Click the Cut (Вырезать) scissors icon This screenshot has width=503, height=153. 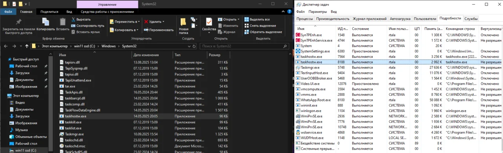pos(74,19)
